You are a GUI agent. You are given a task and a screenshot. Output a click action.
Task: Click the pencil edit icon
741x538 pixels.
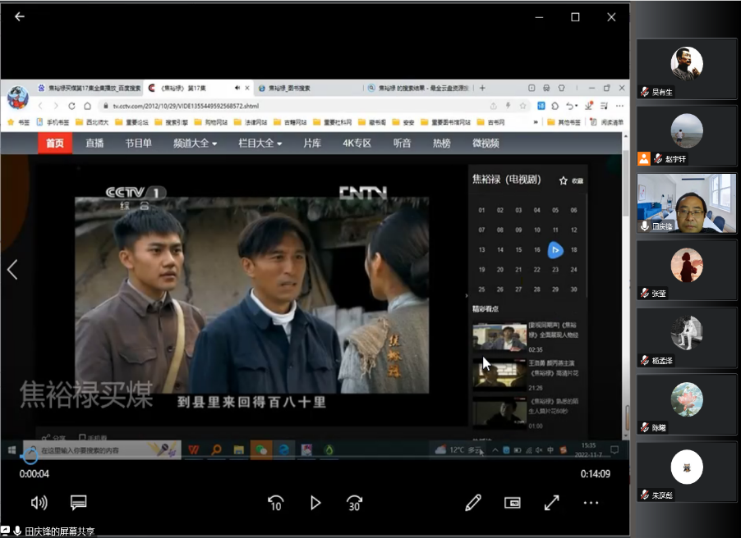pyautogui.click(x=472, y=502)
